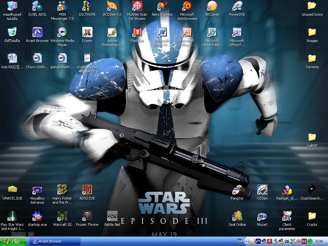The image size is (328, 246).
Task: Click Avant Browser tray icon
Action: [258, 241]
